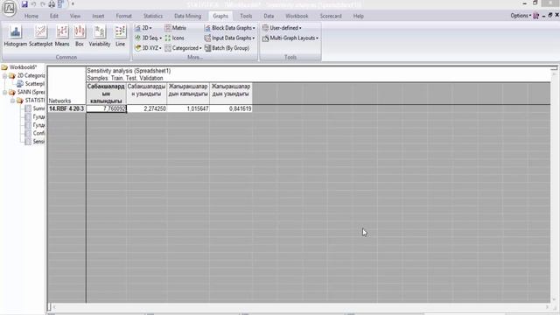
Task: Click the STATISTICA application menu button
Action: pos(10,8)
